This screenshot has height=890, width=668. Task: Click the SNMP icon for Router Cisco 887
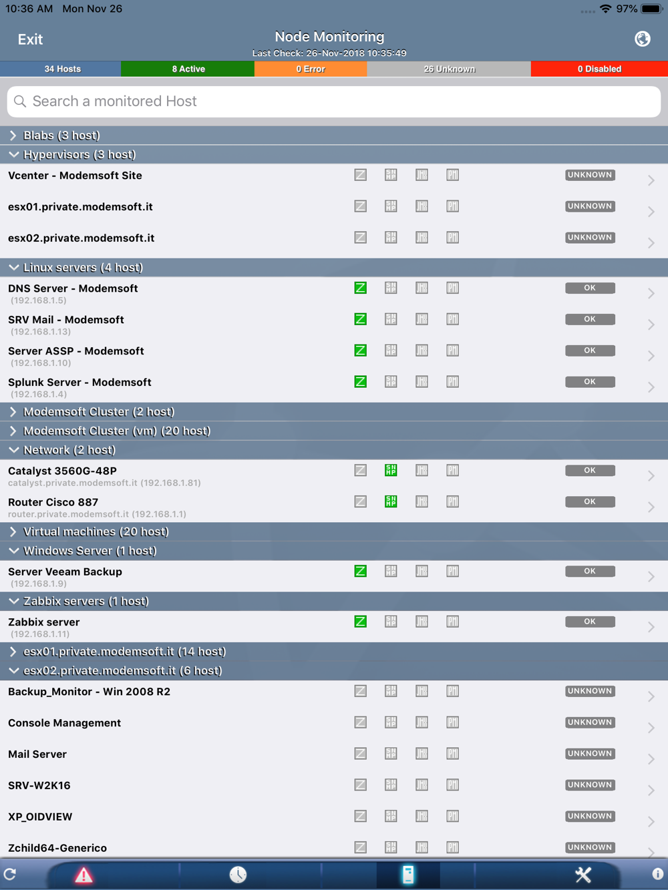[391, 501]
